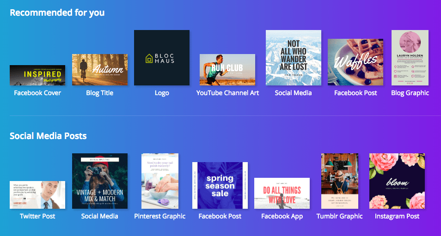This screenshot has height=236, width=441.
Task: Open the nail polish Pinterest Graphic thumbnail
Action: click(160, 181)
